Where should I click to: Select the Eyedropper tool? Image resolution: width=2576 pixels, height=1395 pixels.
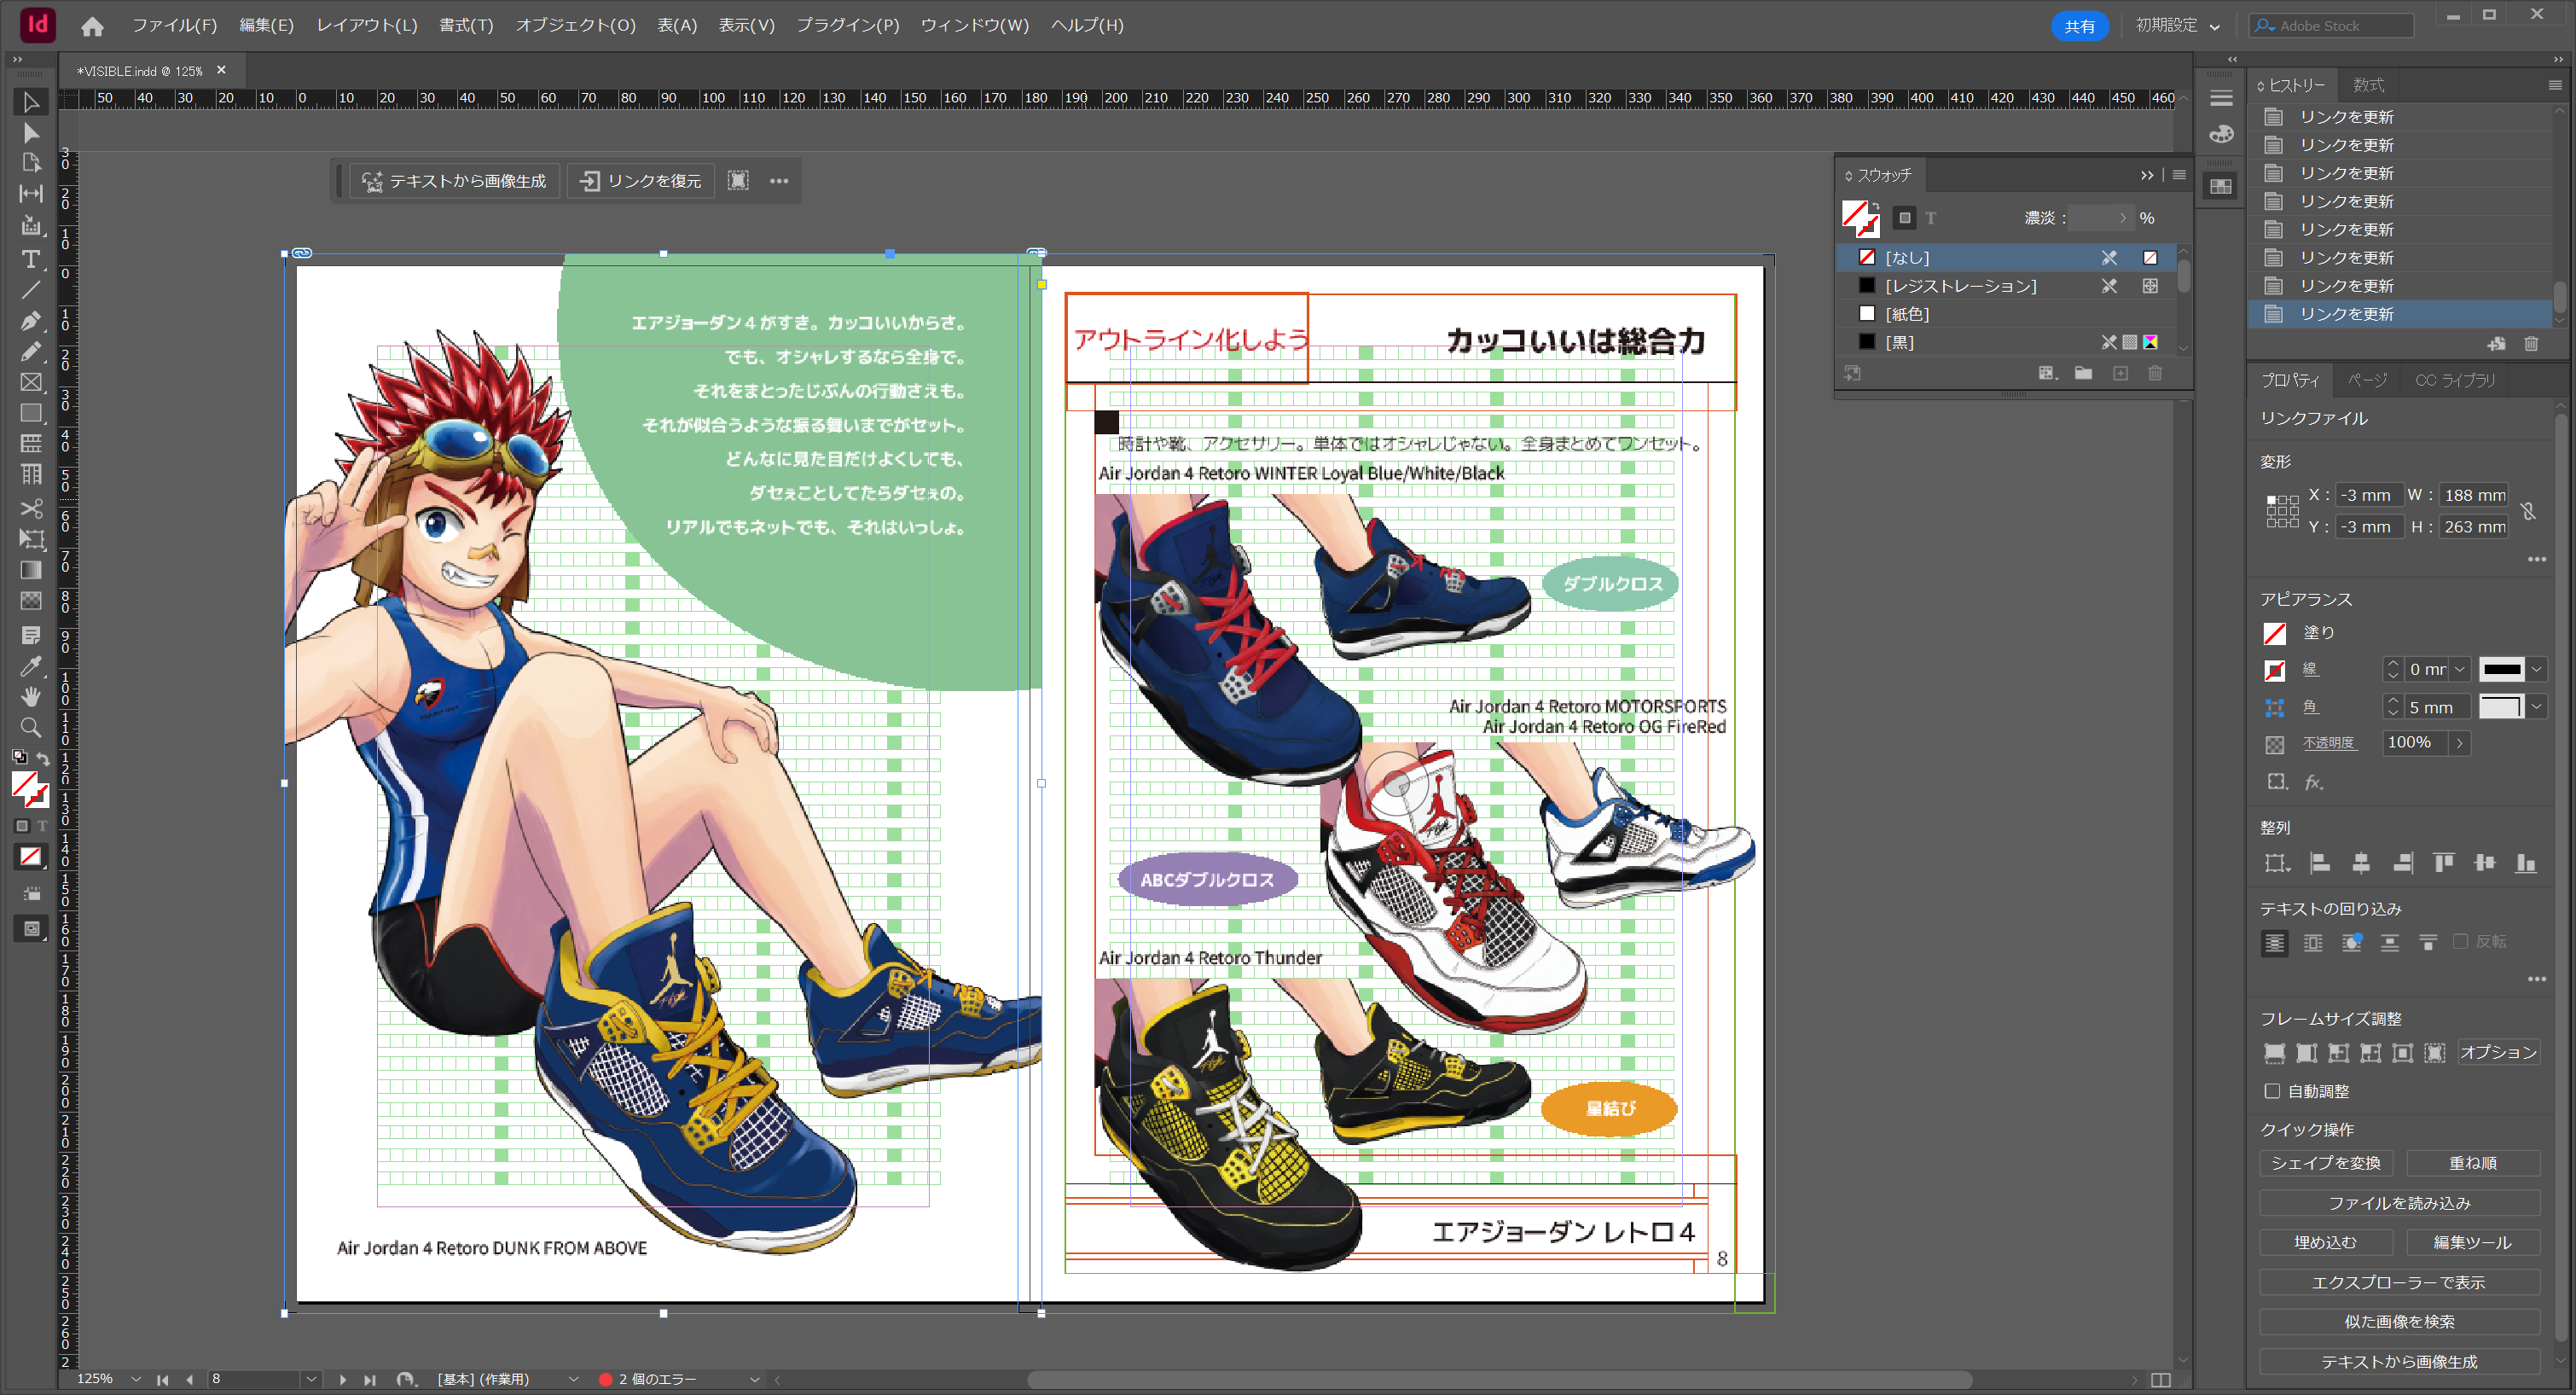coord(31,666)
